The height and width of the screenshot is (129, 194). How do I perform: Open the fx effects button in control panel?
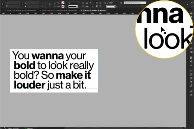91,3
